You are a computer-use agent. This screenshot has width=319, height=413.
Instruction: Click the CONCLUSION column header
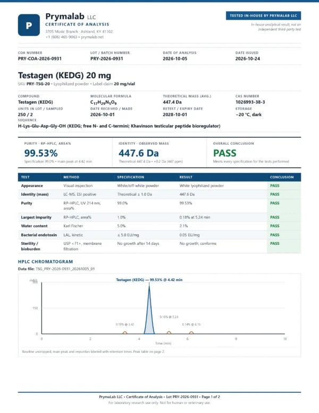[x=282, y=177]
